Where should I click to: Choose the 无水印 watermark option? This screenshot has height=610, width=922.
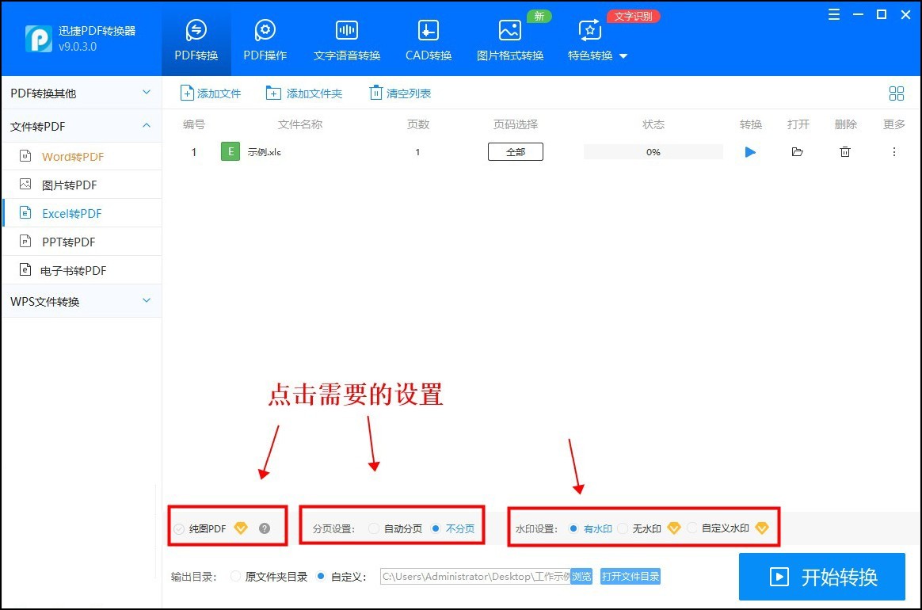(623, 527)
